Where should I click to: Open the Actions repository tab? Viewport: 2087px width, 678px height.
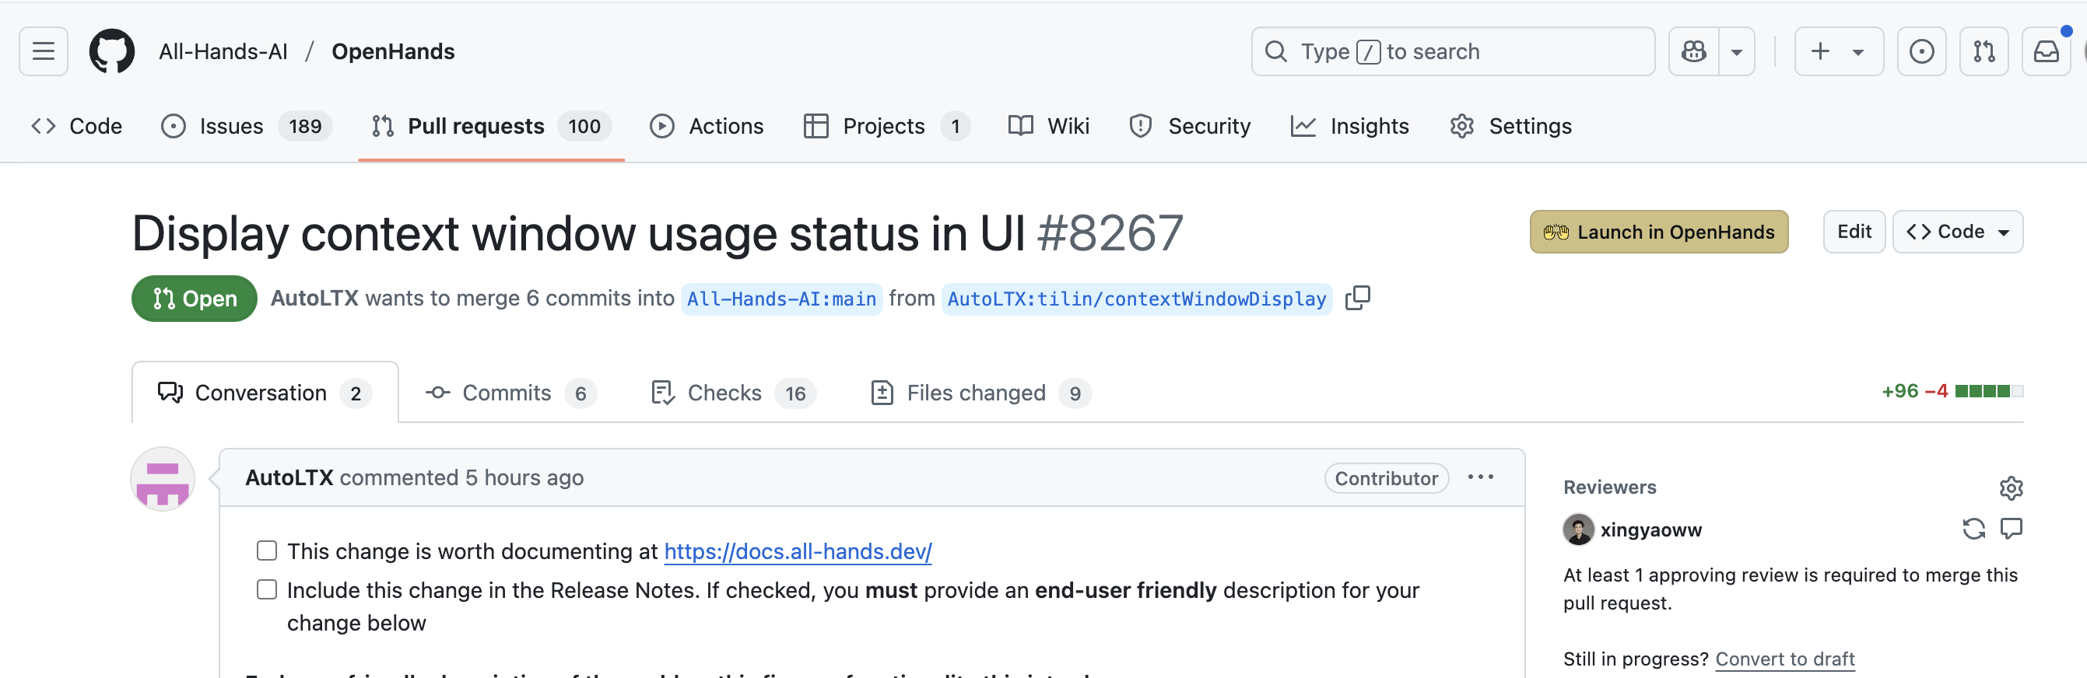[x=707, y=126]
